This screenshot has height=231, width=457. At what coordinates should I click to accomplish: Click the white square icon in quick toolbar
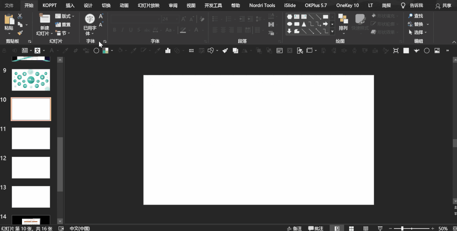click(x=406, y=50)
